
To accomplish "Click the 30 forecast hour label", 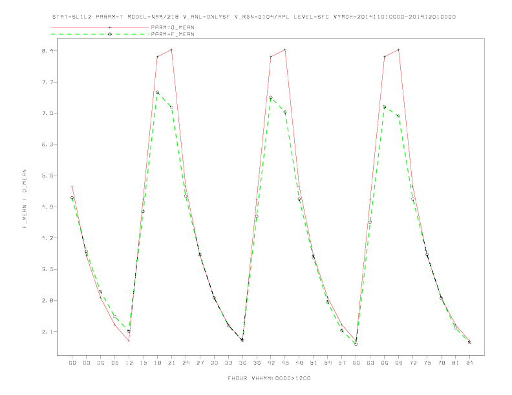I will pos(214,363).
